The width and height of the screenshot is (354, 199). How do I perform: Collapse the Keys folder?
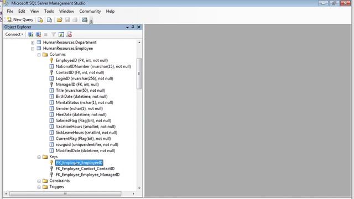[x=39, y=157]
